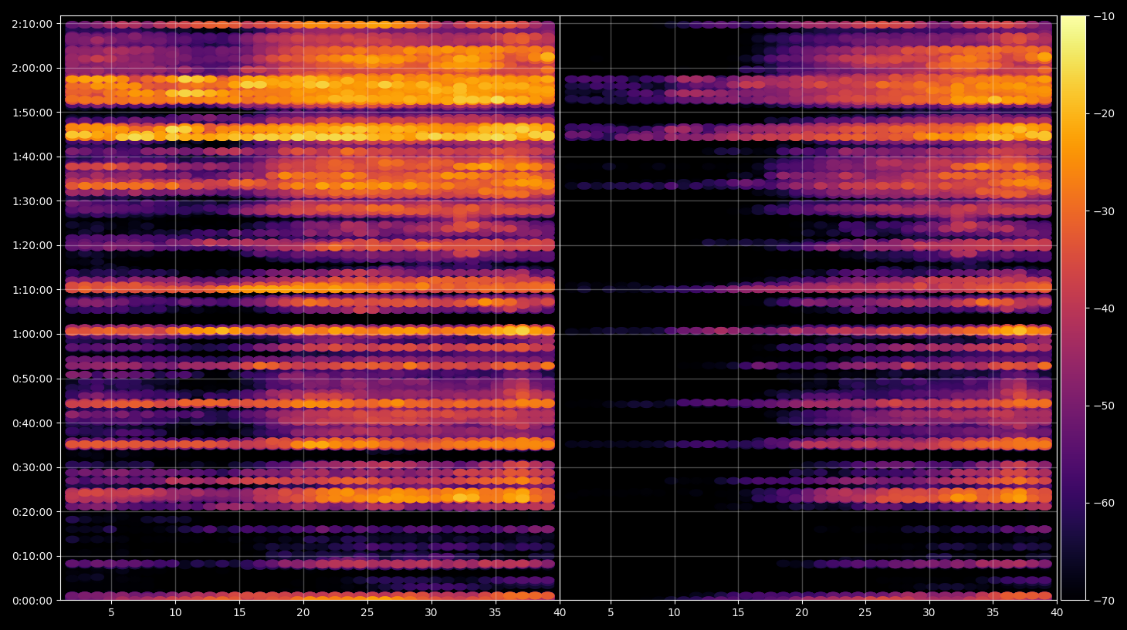Select the −60 colorbar tick label
The image size is (1127, 630).
[1104, 503]
